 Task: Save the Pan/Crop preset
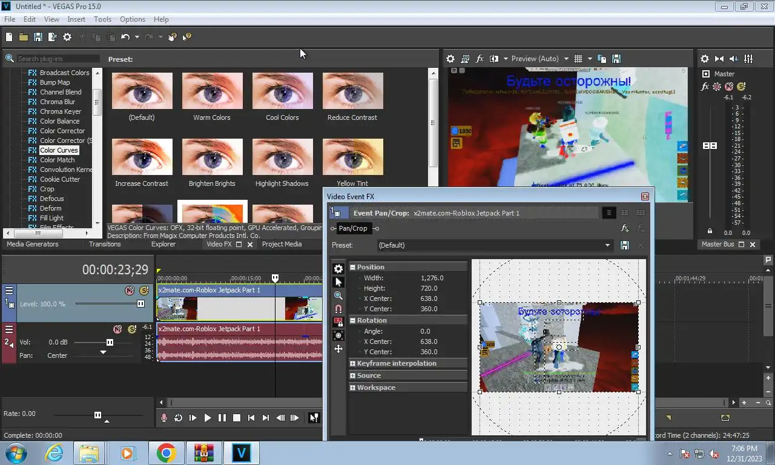pyautogui.click(x=625, y=245)
